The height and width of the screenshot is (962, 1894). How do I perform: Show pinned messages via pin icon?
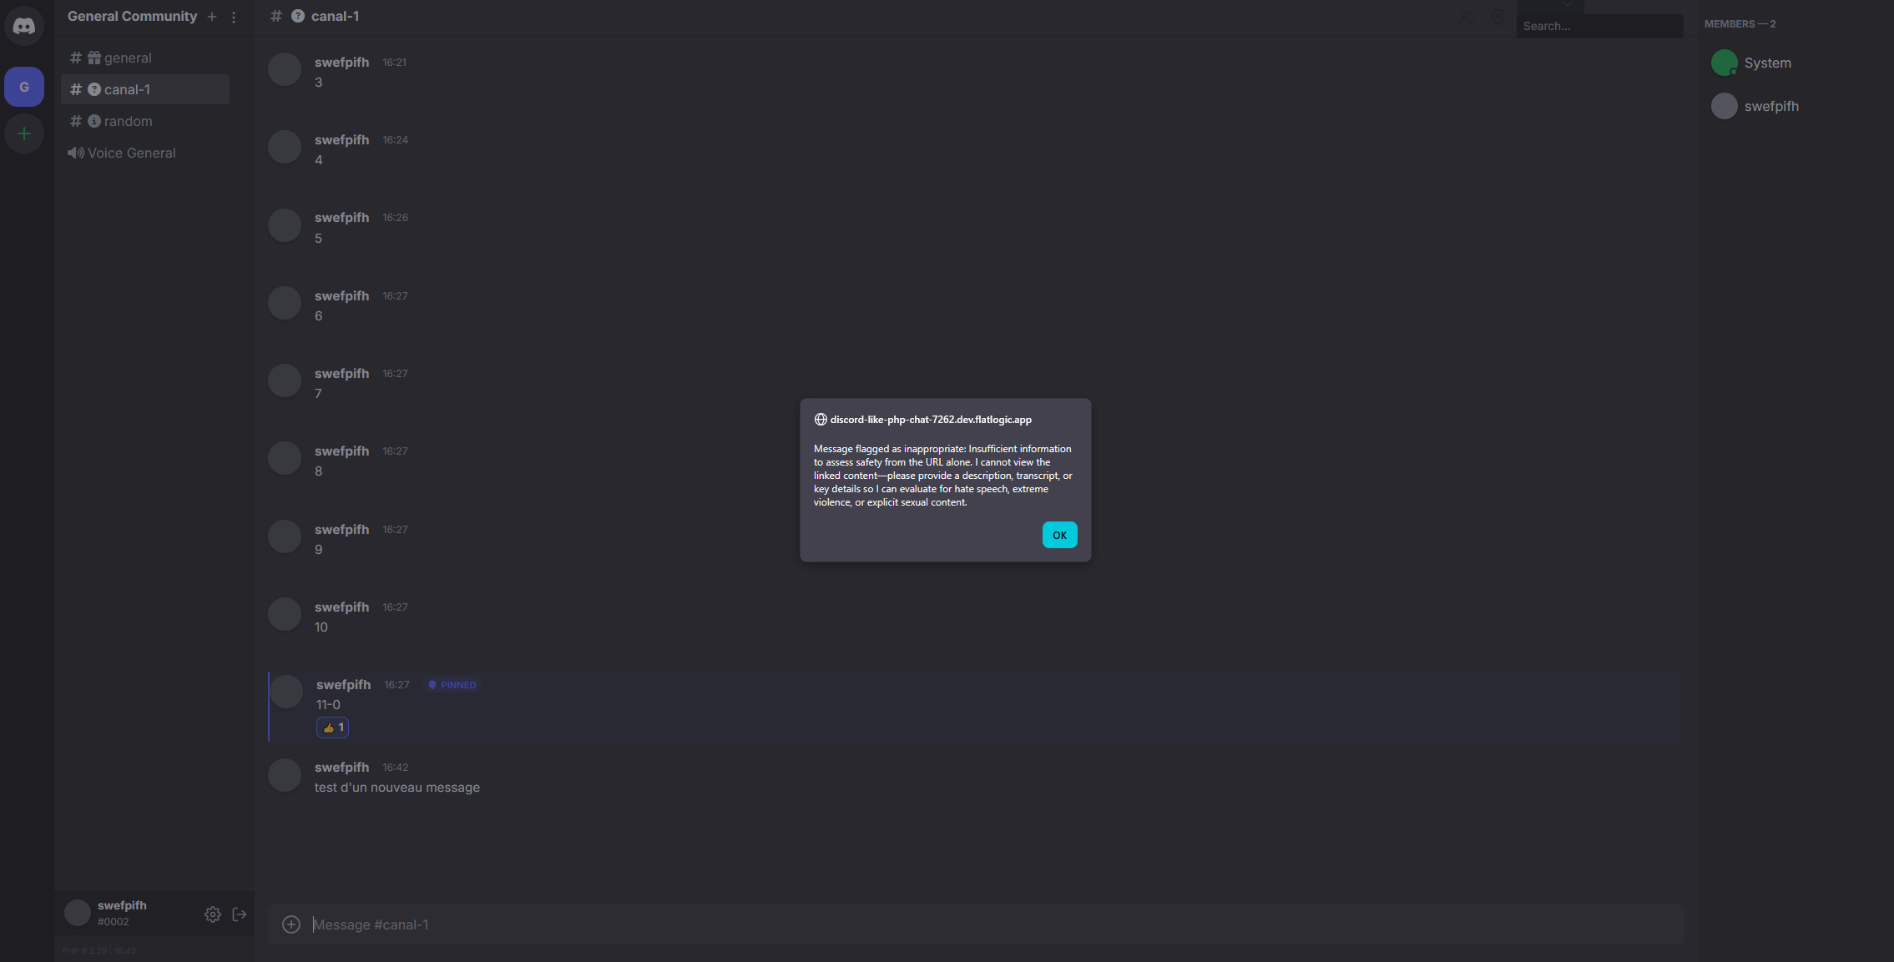[x=1498, y=17]
